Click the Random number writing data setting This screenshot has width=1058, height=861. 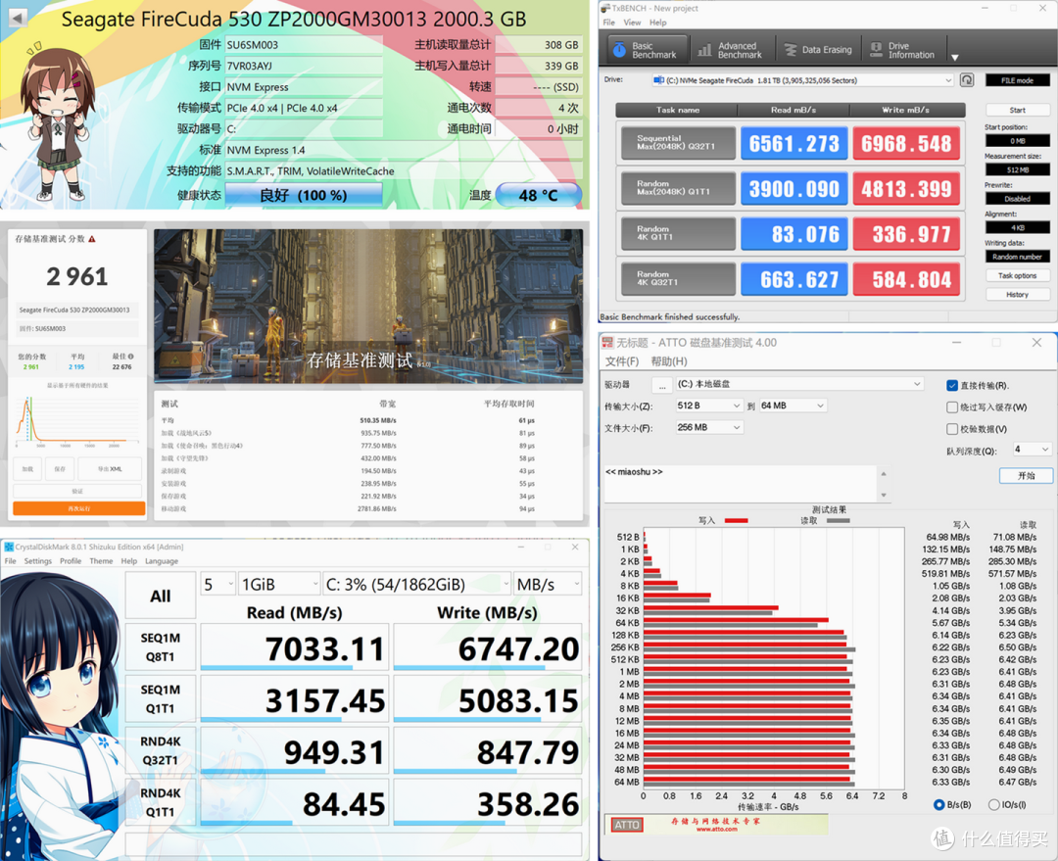point(1018,257)
